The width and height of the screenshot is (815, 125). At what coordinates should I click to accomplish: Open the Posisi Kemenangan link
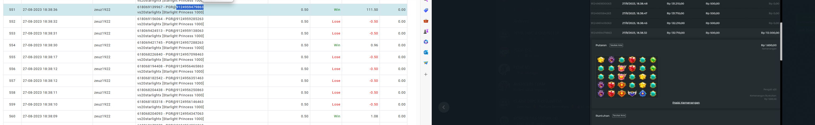(686, 103)
